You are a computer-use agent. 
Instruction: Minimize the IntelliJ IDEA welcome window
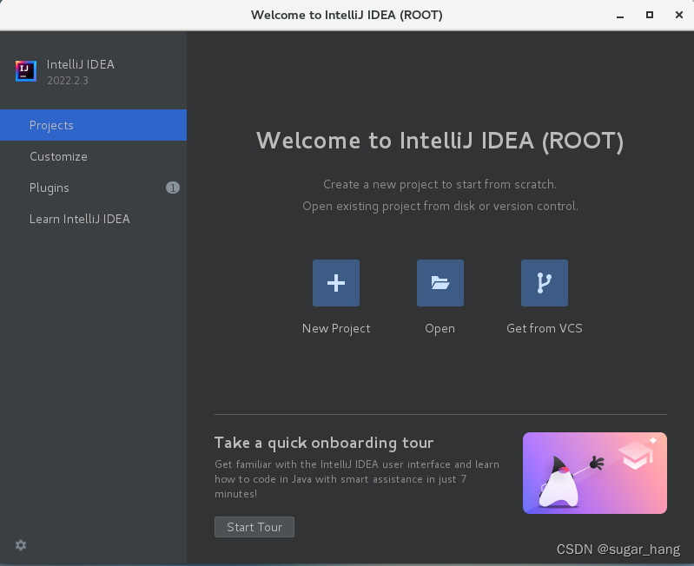pyautogui.click(x=620, y=16)
